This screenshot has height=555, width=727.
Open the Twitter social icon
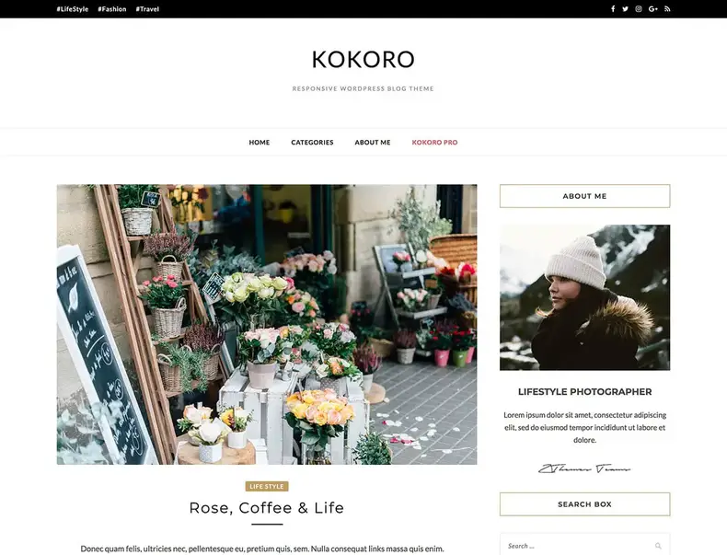coord(625,9)
